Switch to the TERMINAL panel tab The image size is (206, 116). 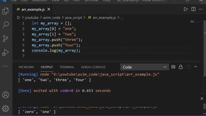(x=67, y=67)
